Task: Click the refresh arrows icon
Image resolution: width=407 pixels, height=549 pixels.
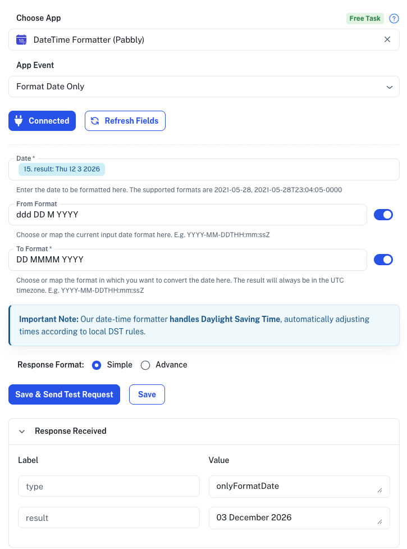Action: point(95,121)
